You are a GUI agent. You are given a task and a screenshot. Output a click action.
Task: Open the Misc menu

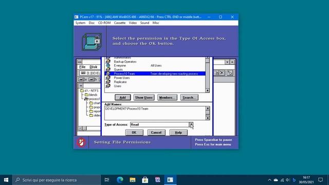156,23
